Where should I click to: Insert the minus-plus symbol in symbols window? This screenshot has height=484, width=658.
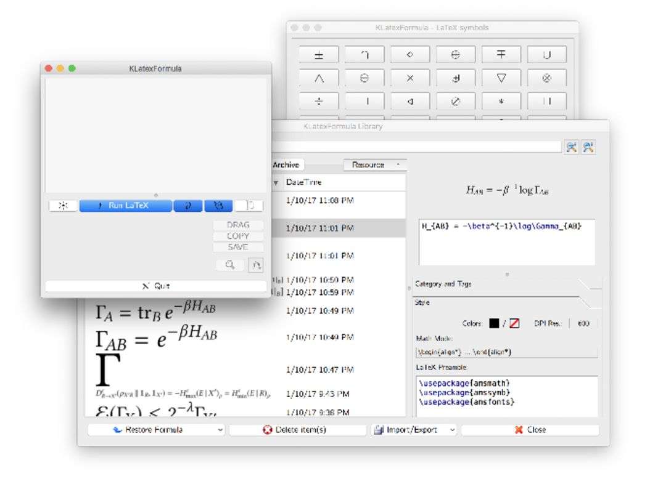501,55
